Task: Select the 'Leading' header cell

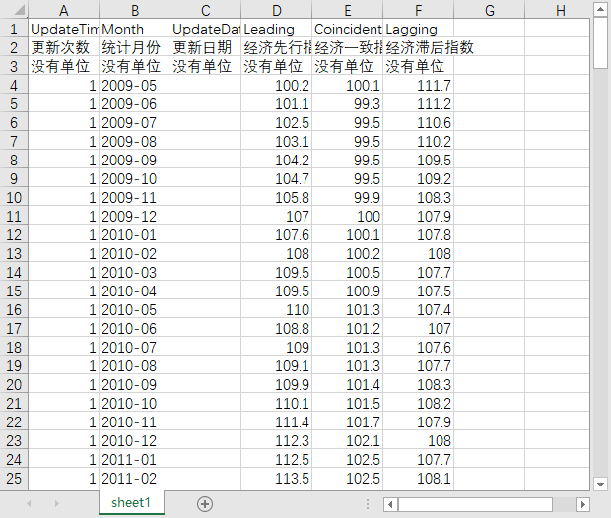Action: click(x=277, y=30)
